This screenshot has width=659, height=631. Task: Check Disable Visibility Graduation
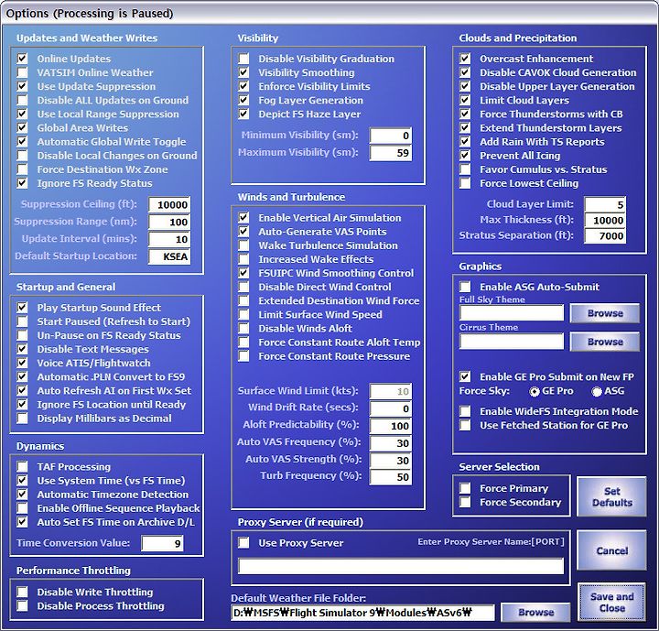tap(243, 59)
